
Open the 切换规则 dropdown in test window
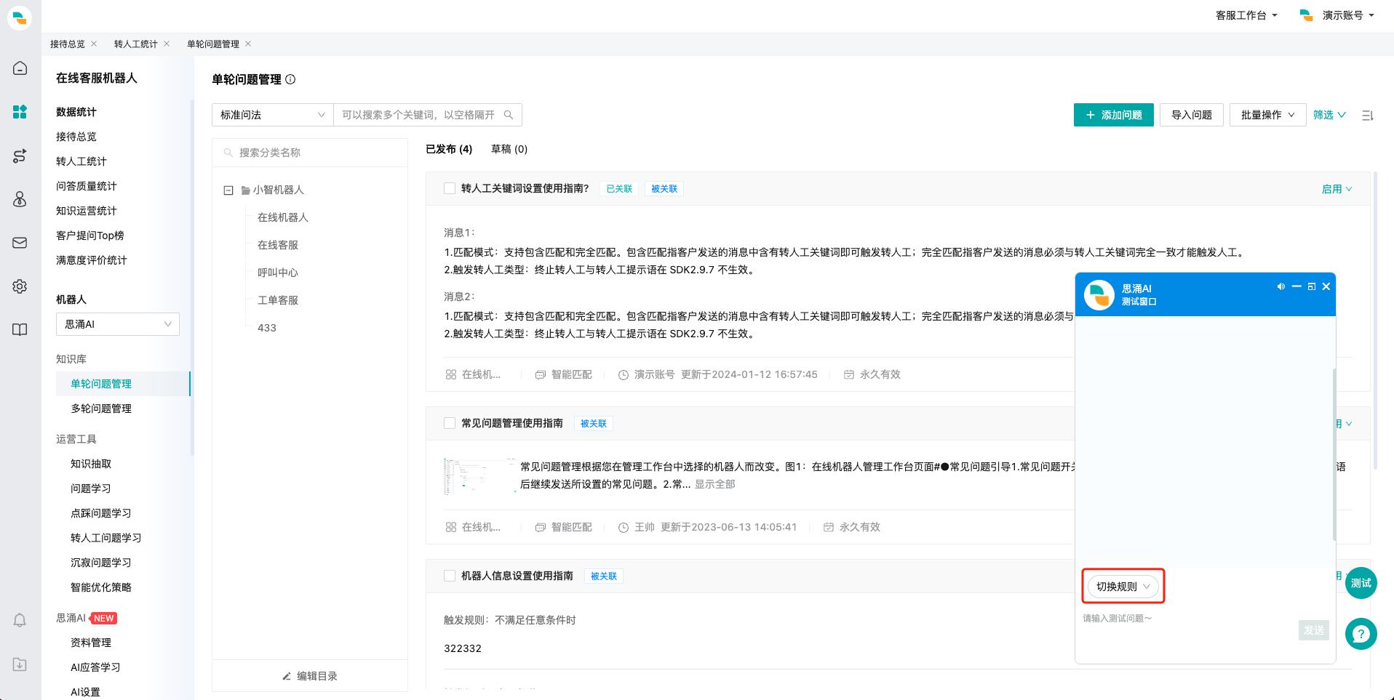tap(1123, 587)
